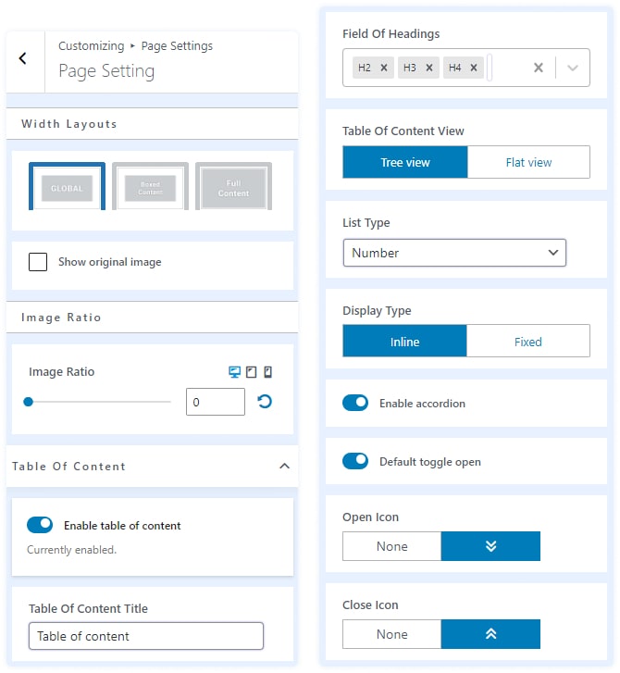Open the List Type Number dropdown
Screen dimensions: 620x673
coord(454,253)
